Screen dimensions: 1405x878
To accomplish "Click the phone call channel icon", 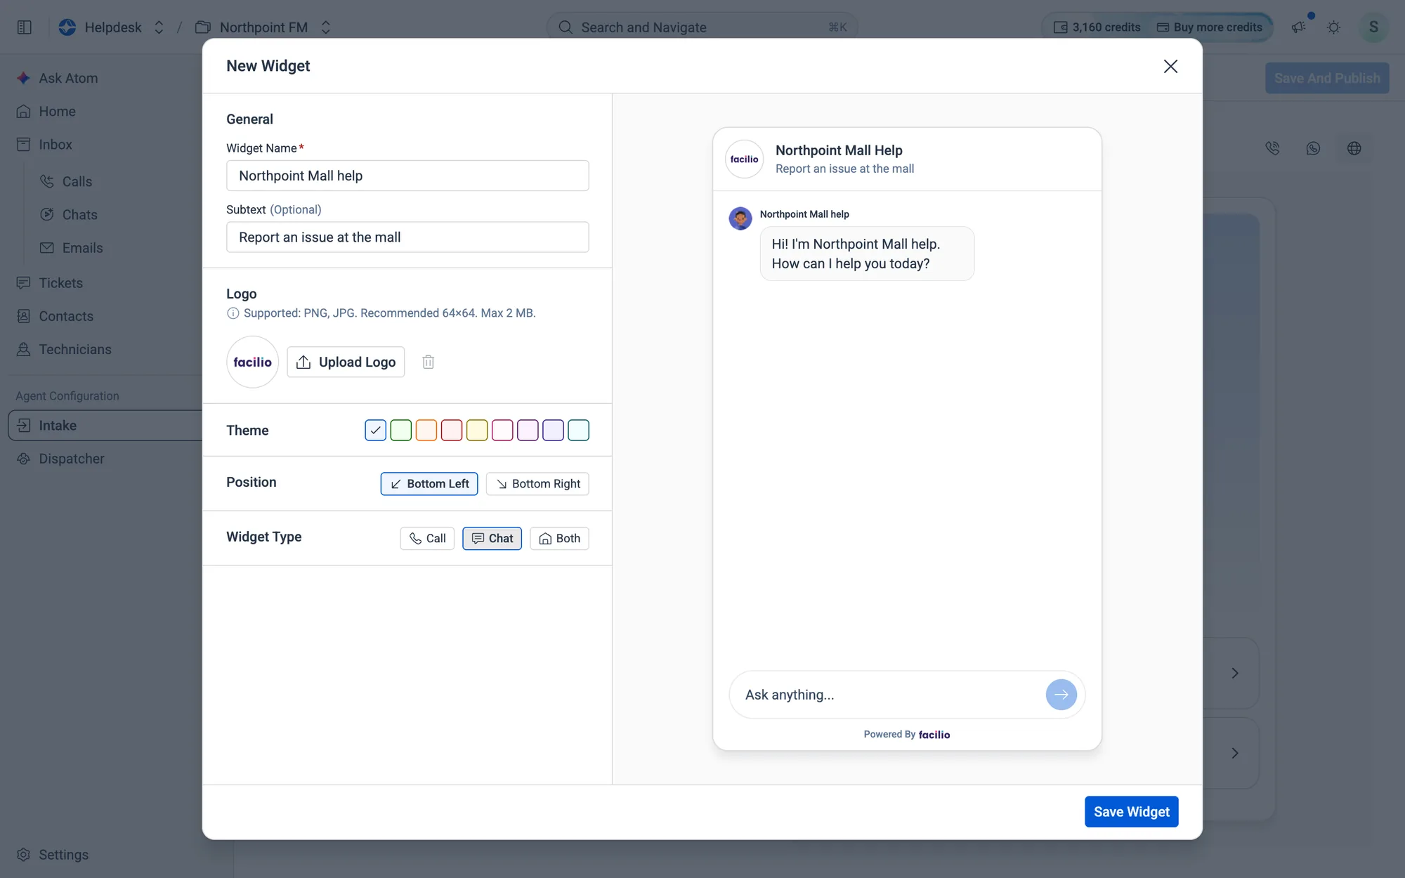I will coord(1272,148).
